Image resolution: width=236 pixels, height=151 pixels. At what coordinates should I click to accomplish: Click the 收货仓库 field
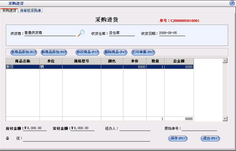pos(122,33)
